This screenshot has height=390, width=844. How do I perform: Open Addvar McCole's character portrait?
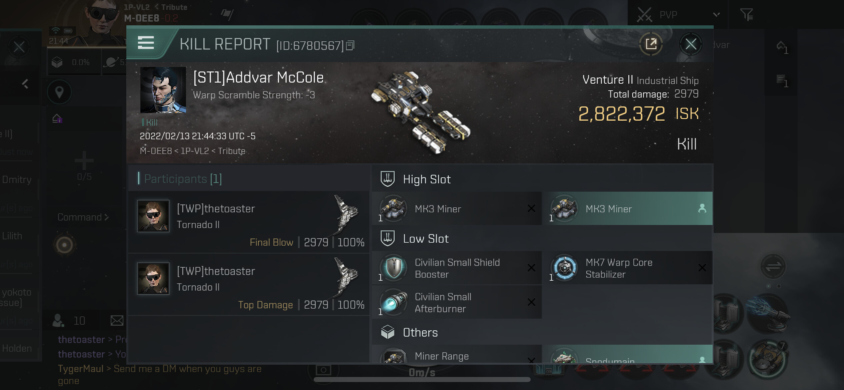[163, 90]
